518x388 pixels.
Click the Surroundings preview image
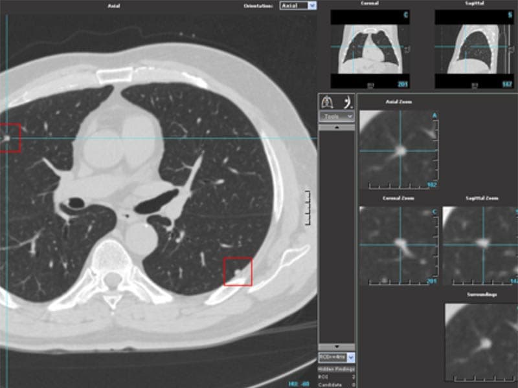click(481, 341)
